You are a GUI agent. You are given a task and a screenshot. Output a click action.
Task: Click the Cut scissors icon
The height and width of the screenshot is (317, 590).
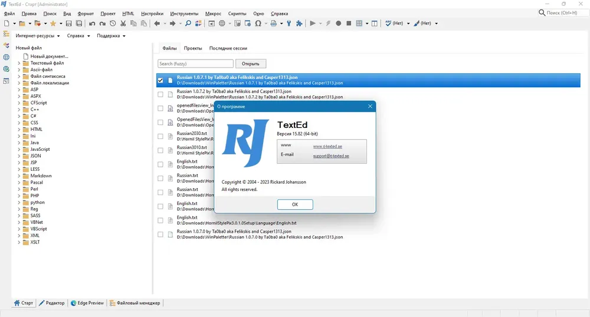[123, 24]
